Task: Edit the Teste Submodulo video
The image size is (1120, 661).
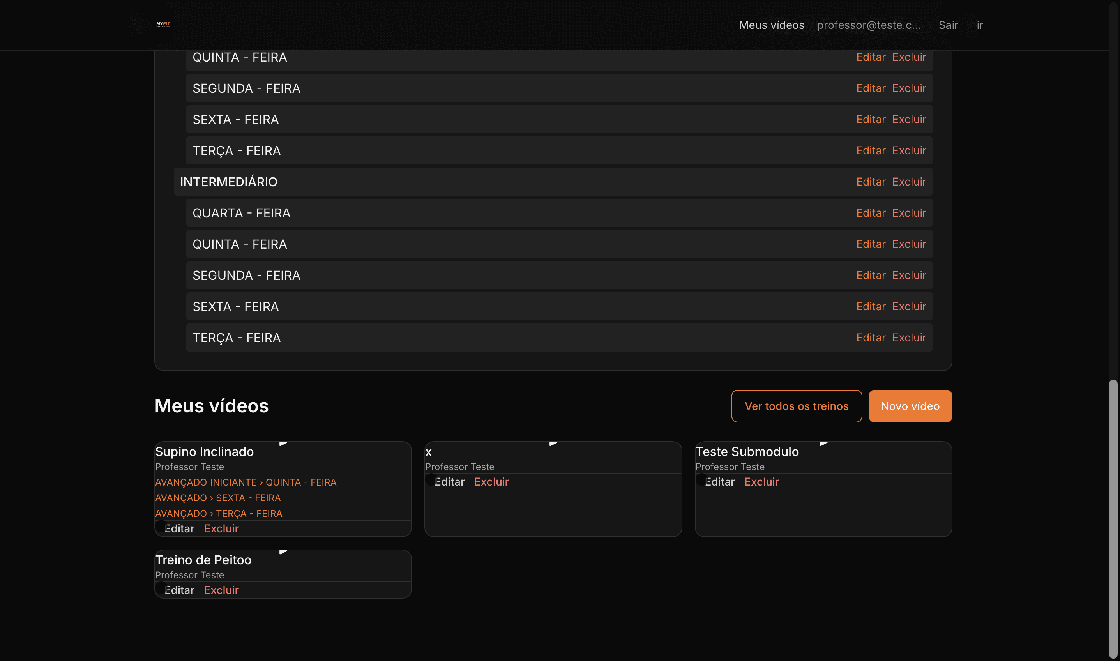Action: 720,482
